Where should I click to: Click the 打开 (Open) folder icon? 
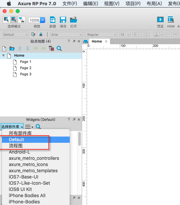(74, 20)
